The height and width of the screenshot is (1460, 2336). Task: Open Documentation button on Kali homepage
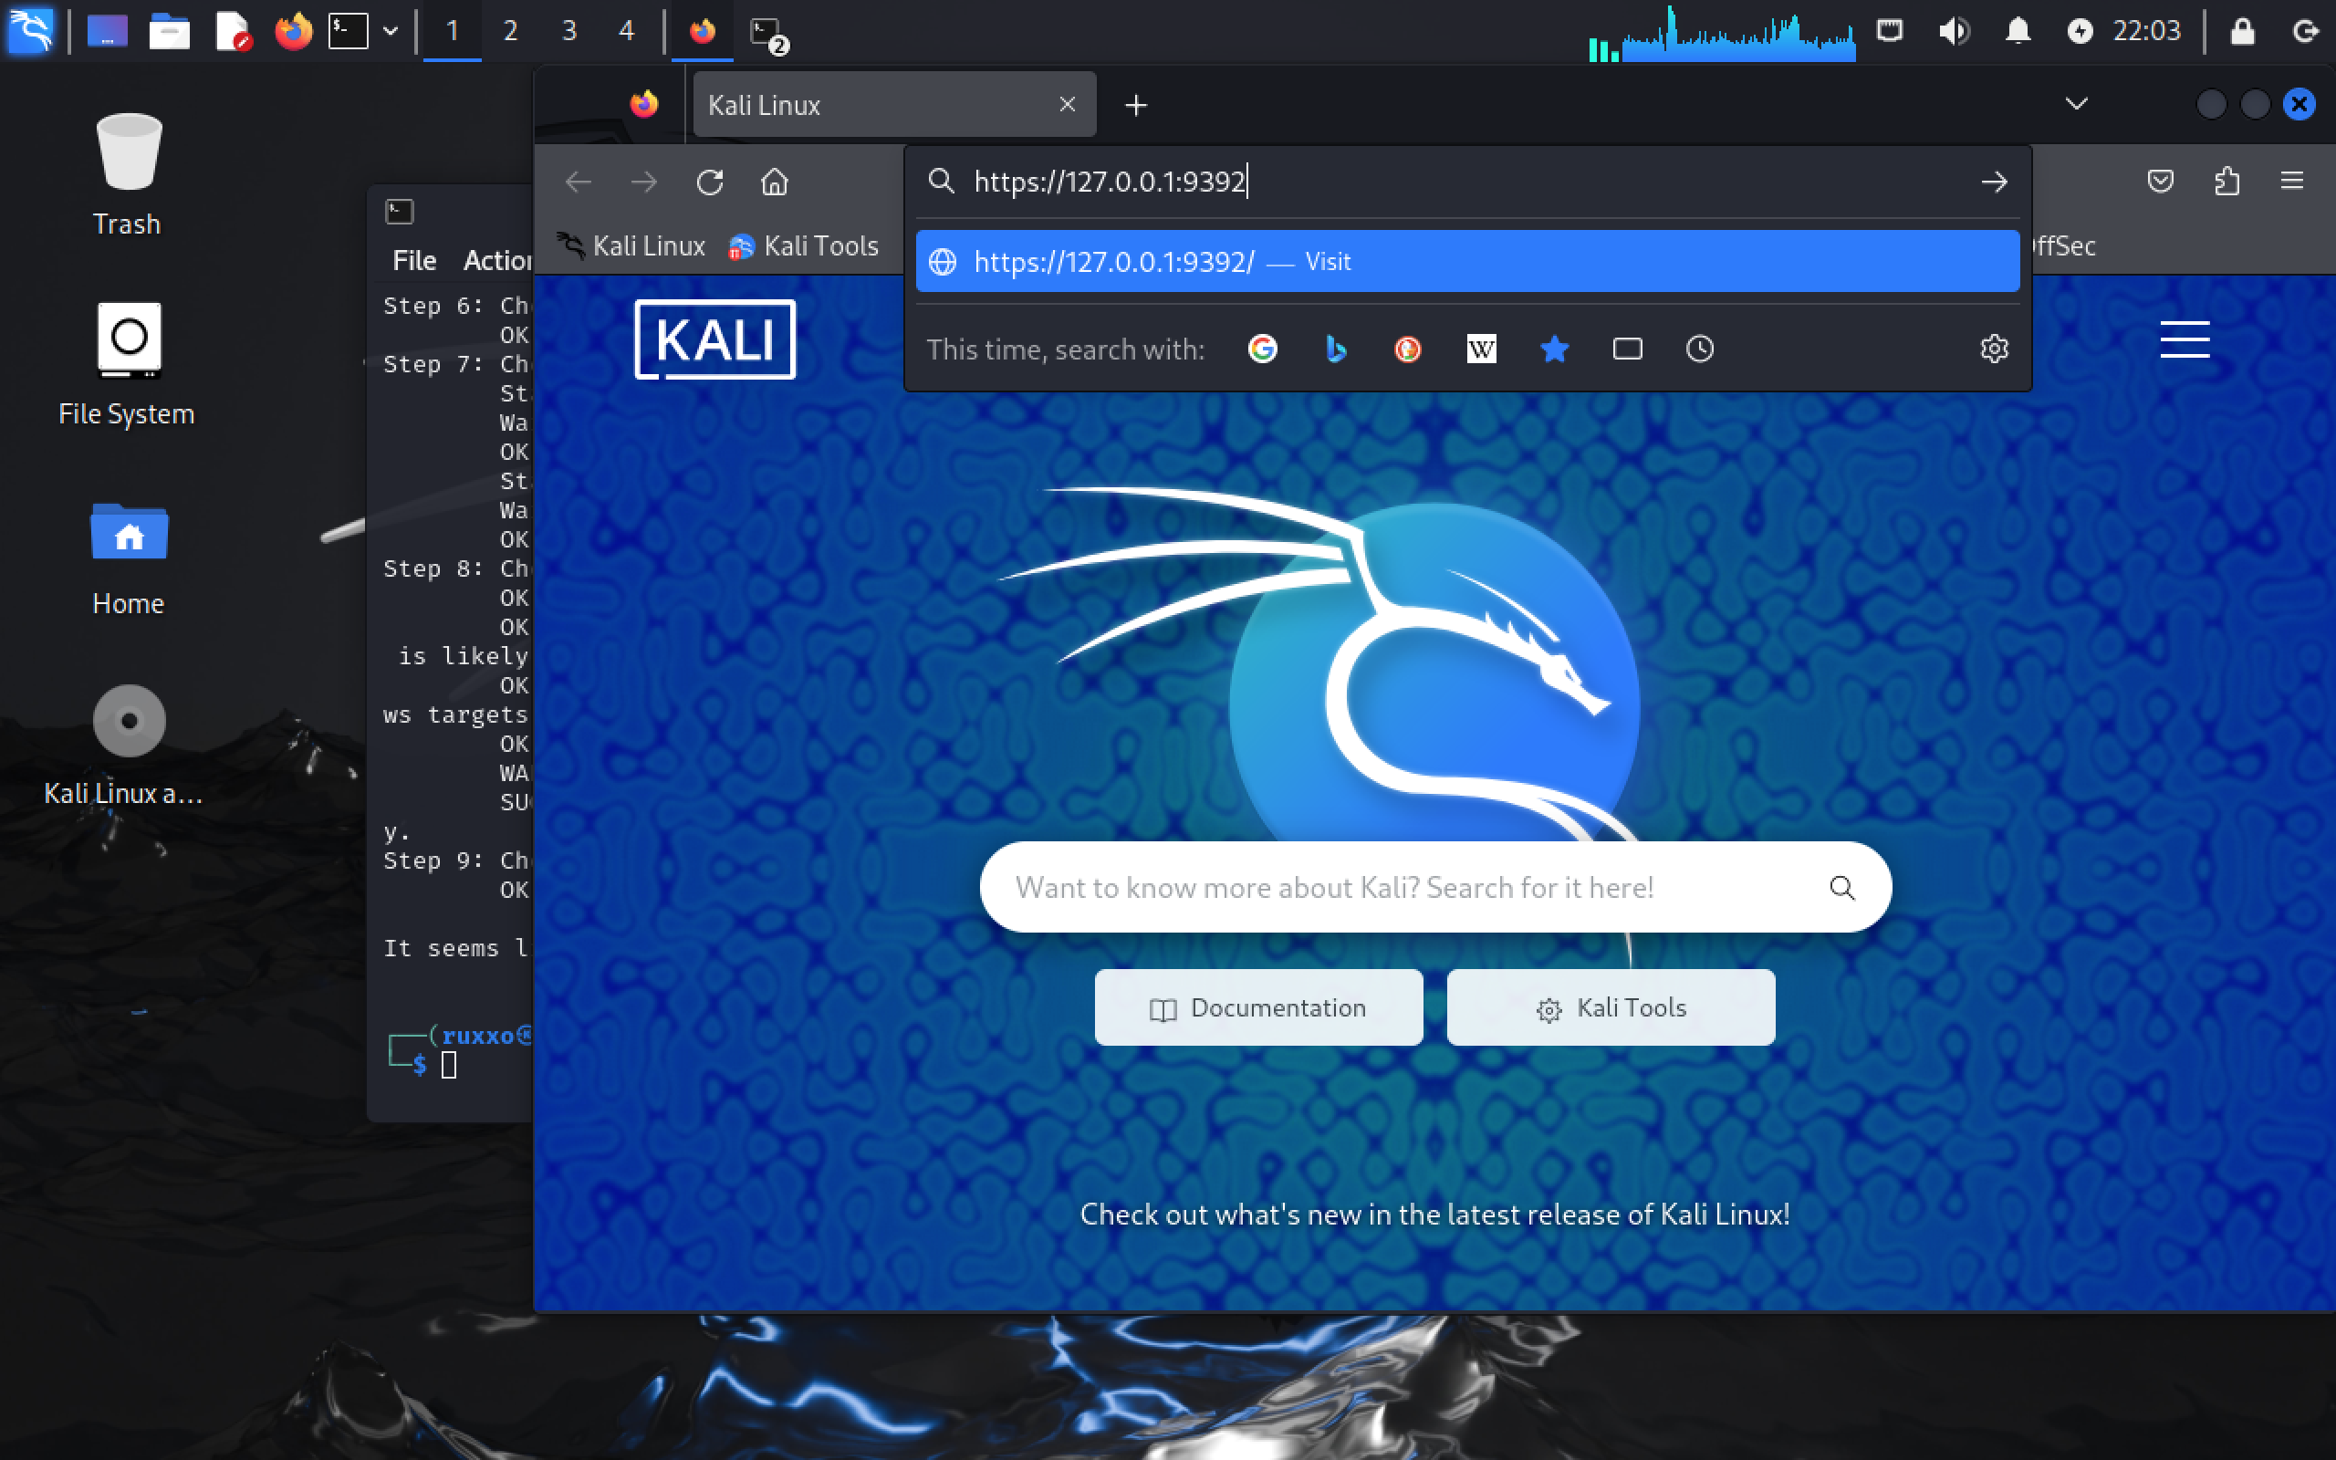[1258, 1007]
